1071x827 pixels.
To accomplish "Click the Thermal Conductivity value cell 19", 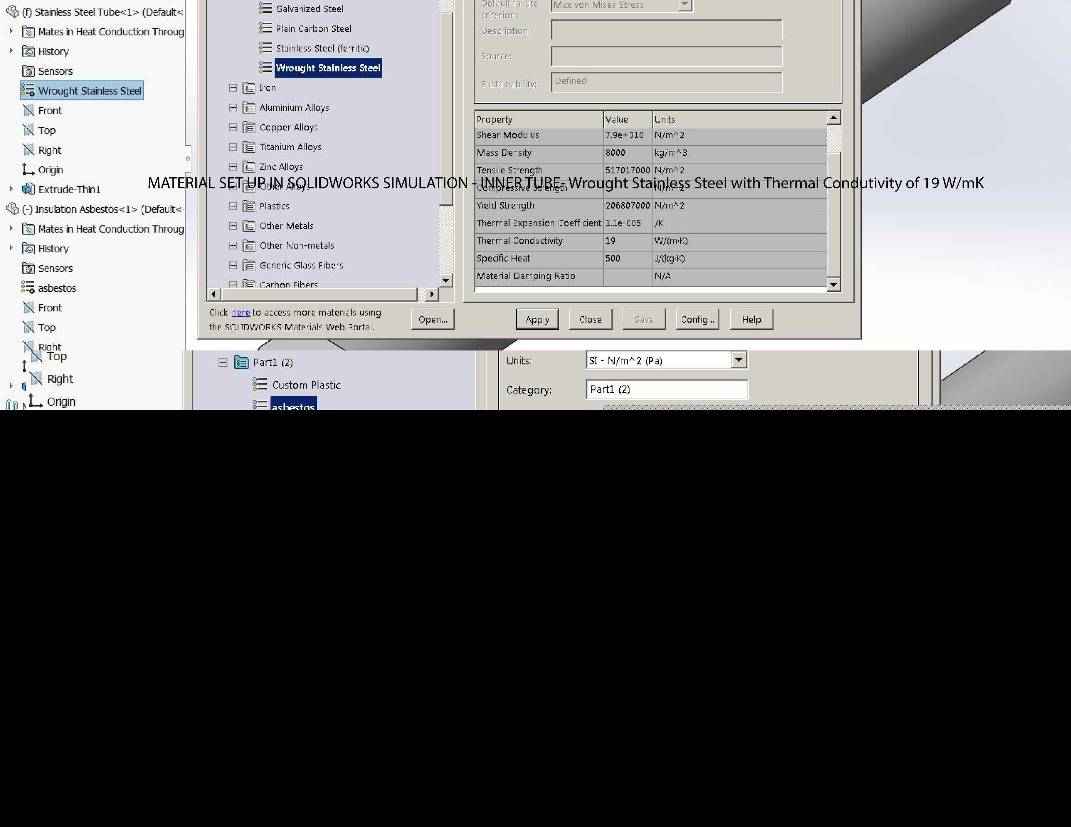I will pyautogui.click(x=628, y=241).
